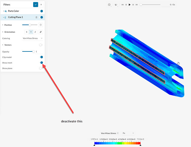191x147 pixels.
Task: Expand the Parts Color filter
Action: point(4,11)
